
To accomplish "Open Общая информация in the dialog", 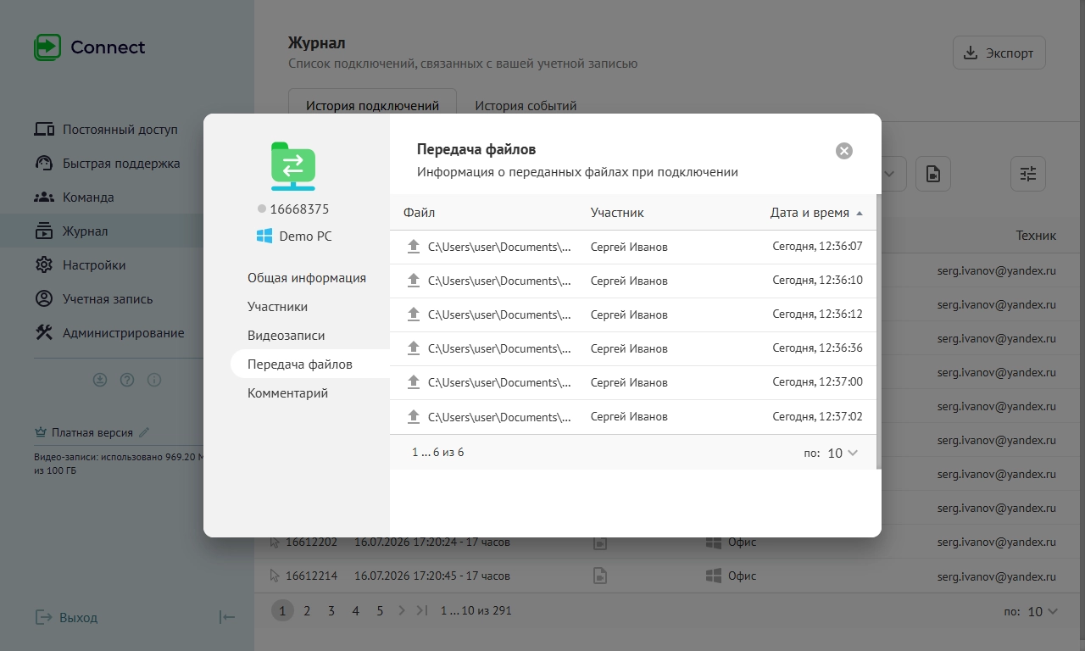I will tap(307, 278).
